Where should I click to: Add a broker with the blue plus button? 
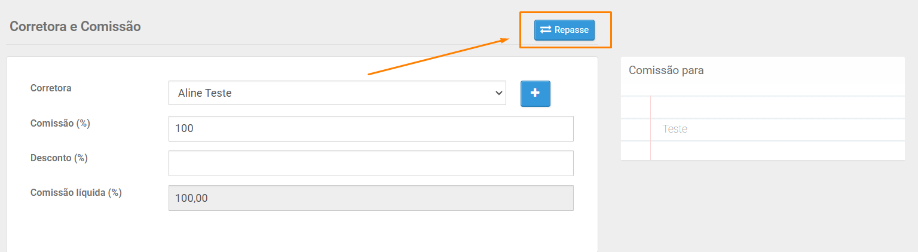pos(535,94)
